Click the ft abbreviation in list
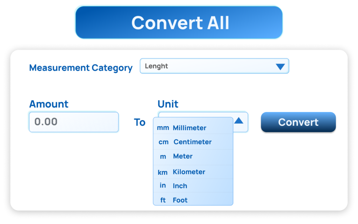358x224 pixels. coord(163,200)
